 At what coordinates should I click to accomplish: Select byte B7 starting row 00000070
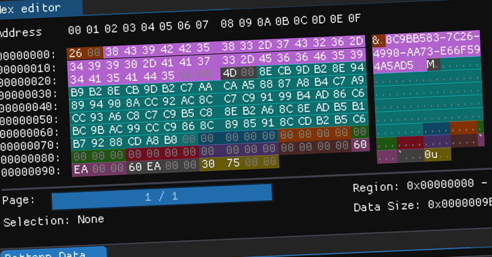click(x=79, y=143)
